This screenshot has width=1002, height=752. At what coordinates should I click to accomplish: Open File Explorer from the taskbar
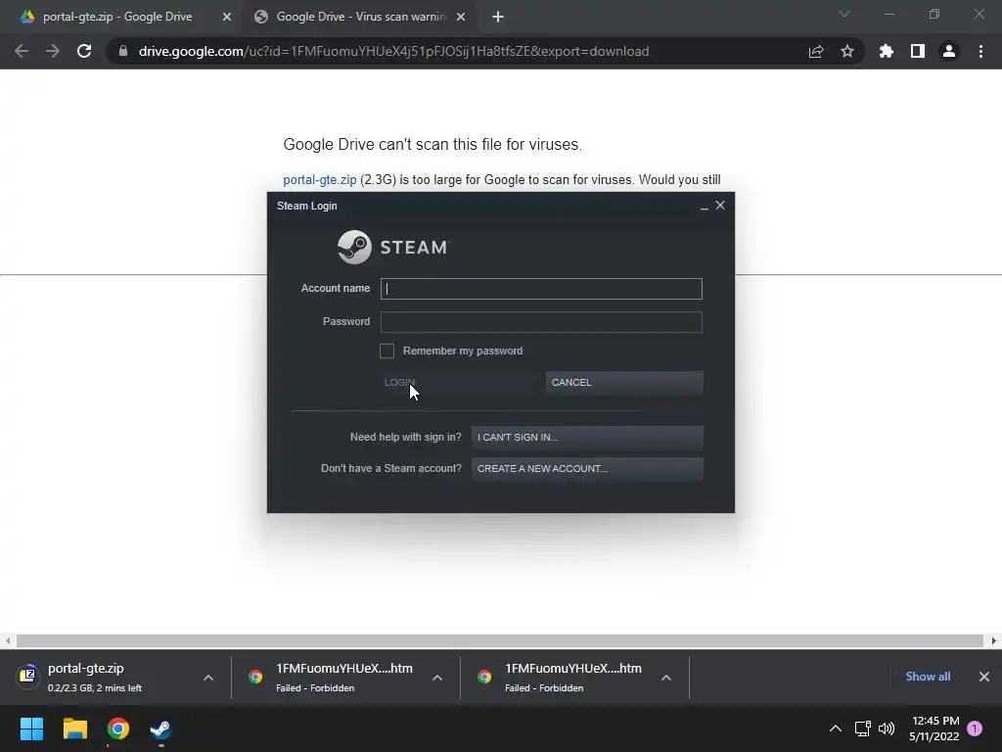pyautogui.click(x=74, y=728)
